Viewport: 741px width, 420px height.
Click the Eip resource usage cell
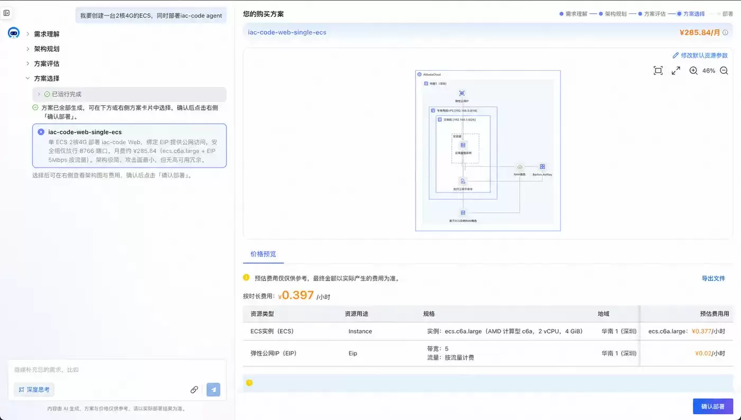[x=353, y=353]
